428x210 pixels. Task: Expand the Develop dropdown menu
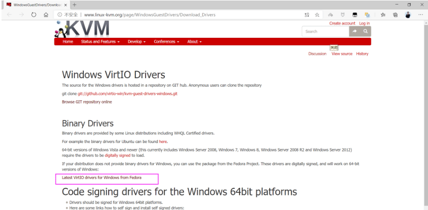click(136, 42)
